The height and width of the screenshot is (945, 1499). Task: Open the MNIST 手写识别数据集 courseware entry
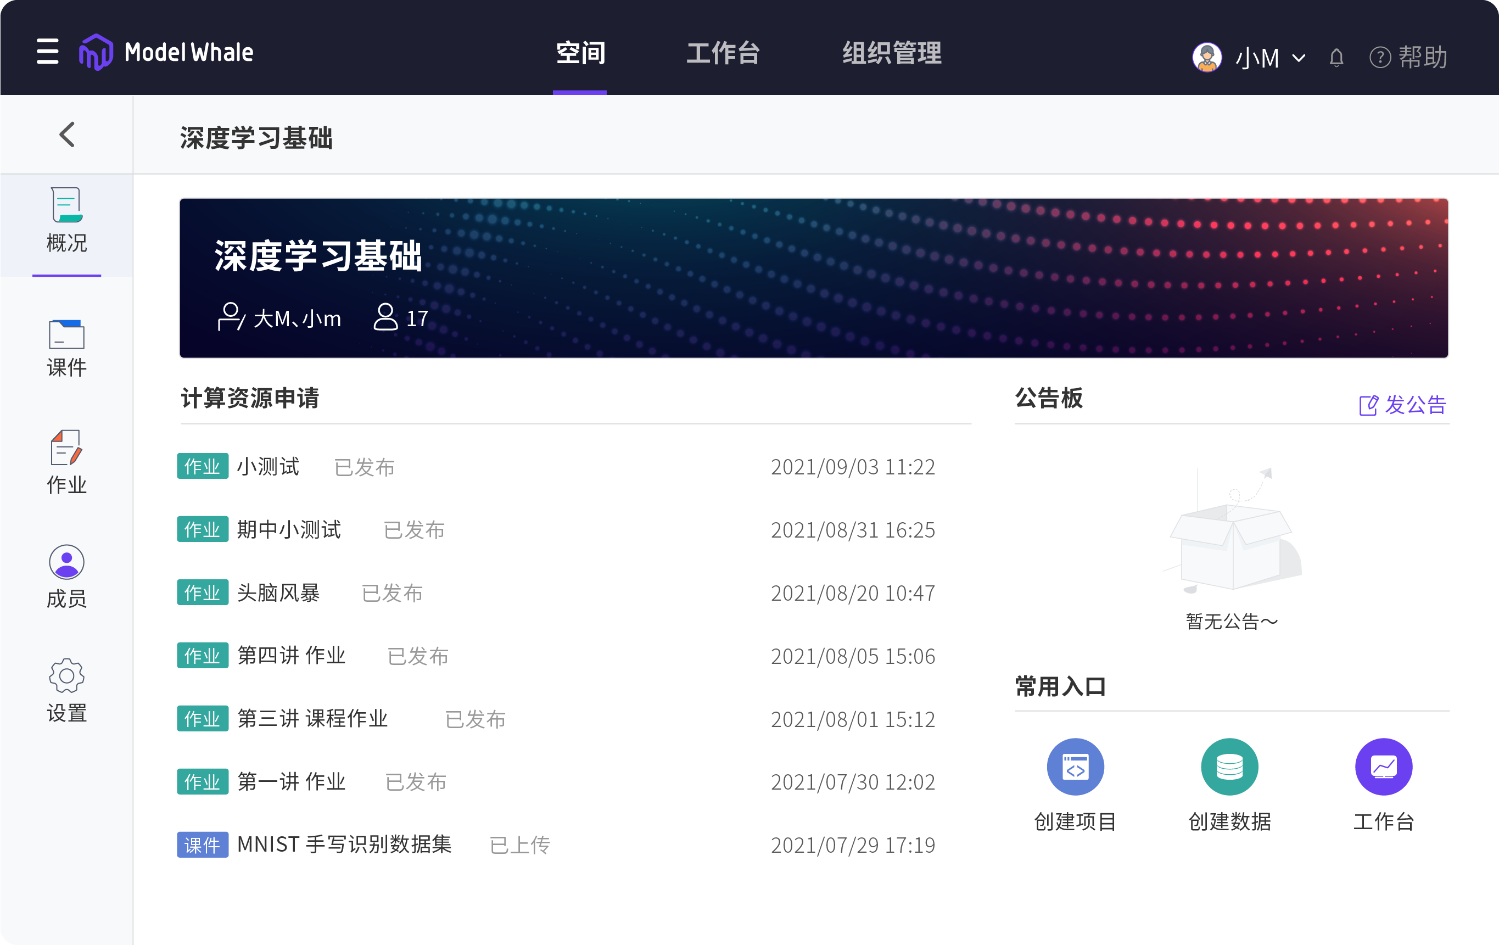click(x=344, y=845)
